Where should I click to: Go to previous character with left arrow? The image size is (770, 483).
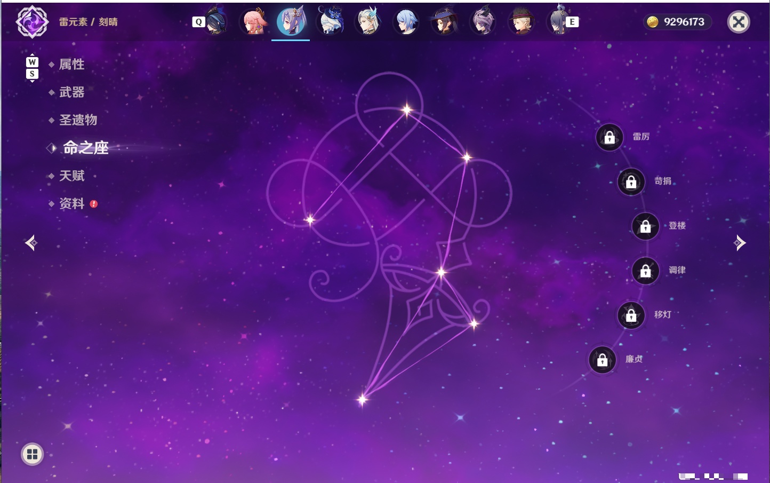[x=31, y=243]
